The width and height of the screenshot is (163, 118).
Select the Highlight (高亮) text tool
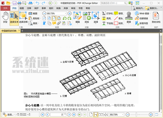tap(107, 18)
